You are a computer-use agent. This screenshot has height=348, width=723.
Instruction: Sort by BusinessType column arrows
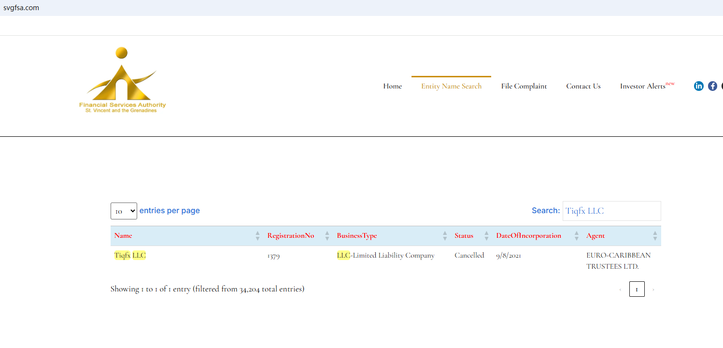445,236
